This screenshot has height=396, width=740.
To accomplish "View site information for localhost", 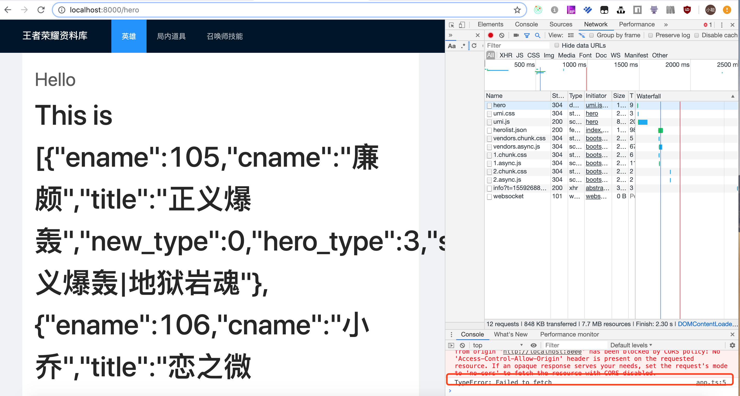I will tap(61, 10).
